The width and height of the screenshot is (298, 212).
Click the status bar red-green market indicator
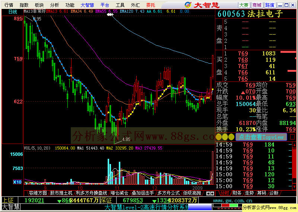coord(228,206)
